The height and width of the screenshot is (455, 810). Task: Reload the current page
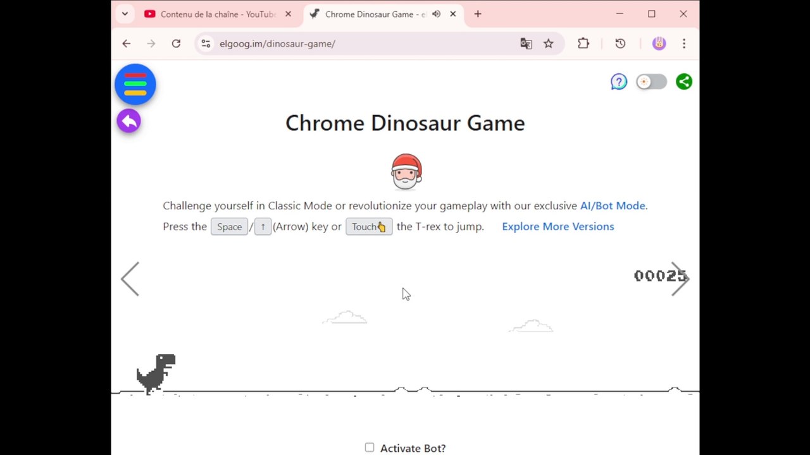coord(176,44)
